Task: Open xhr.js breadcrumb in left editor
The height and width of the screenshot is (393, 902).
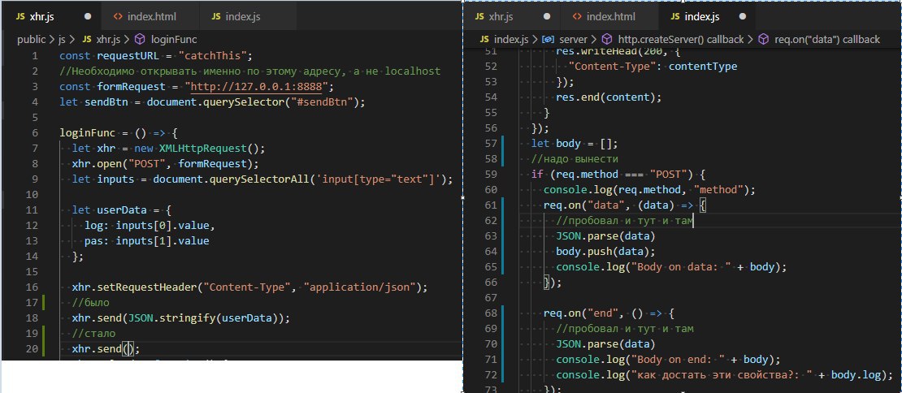Action: (109, 39)
